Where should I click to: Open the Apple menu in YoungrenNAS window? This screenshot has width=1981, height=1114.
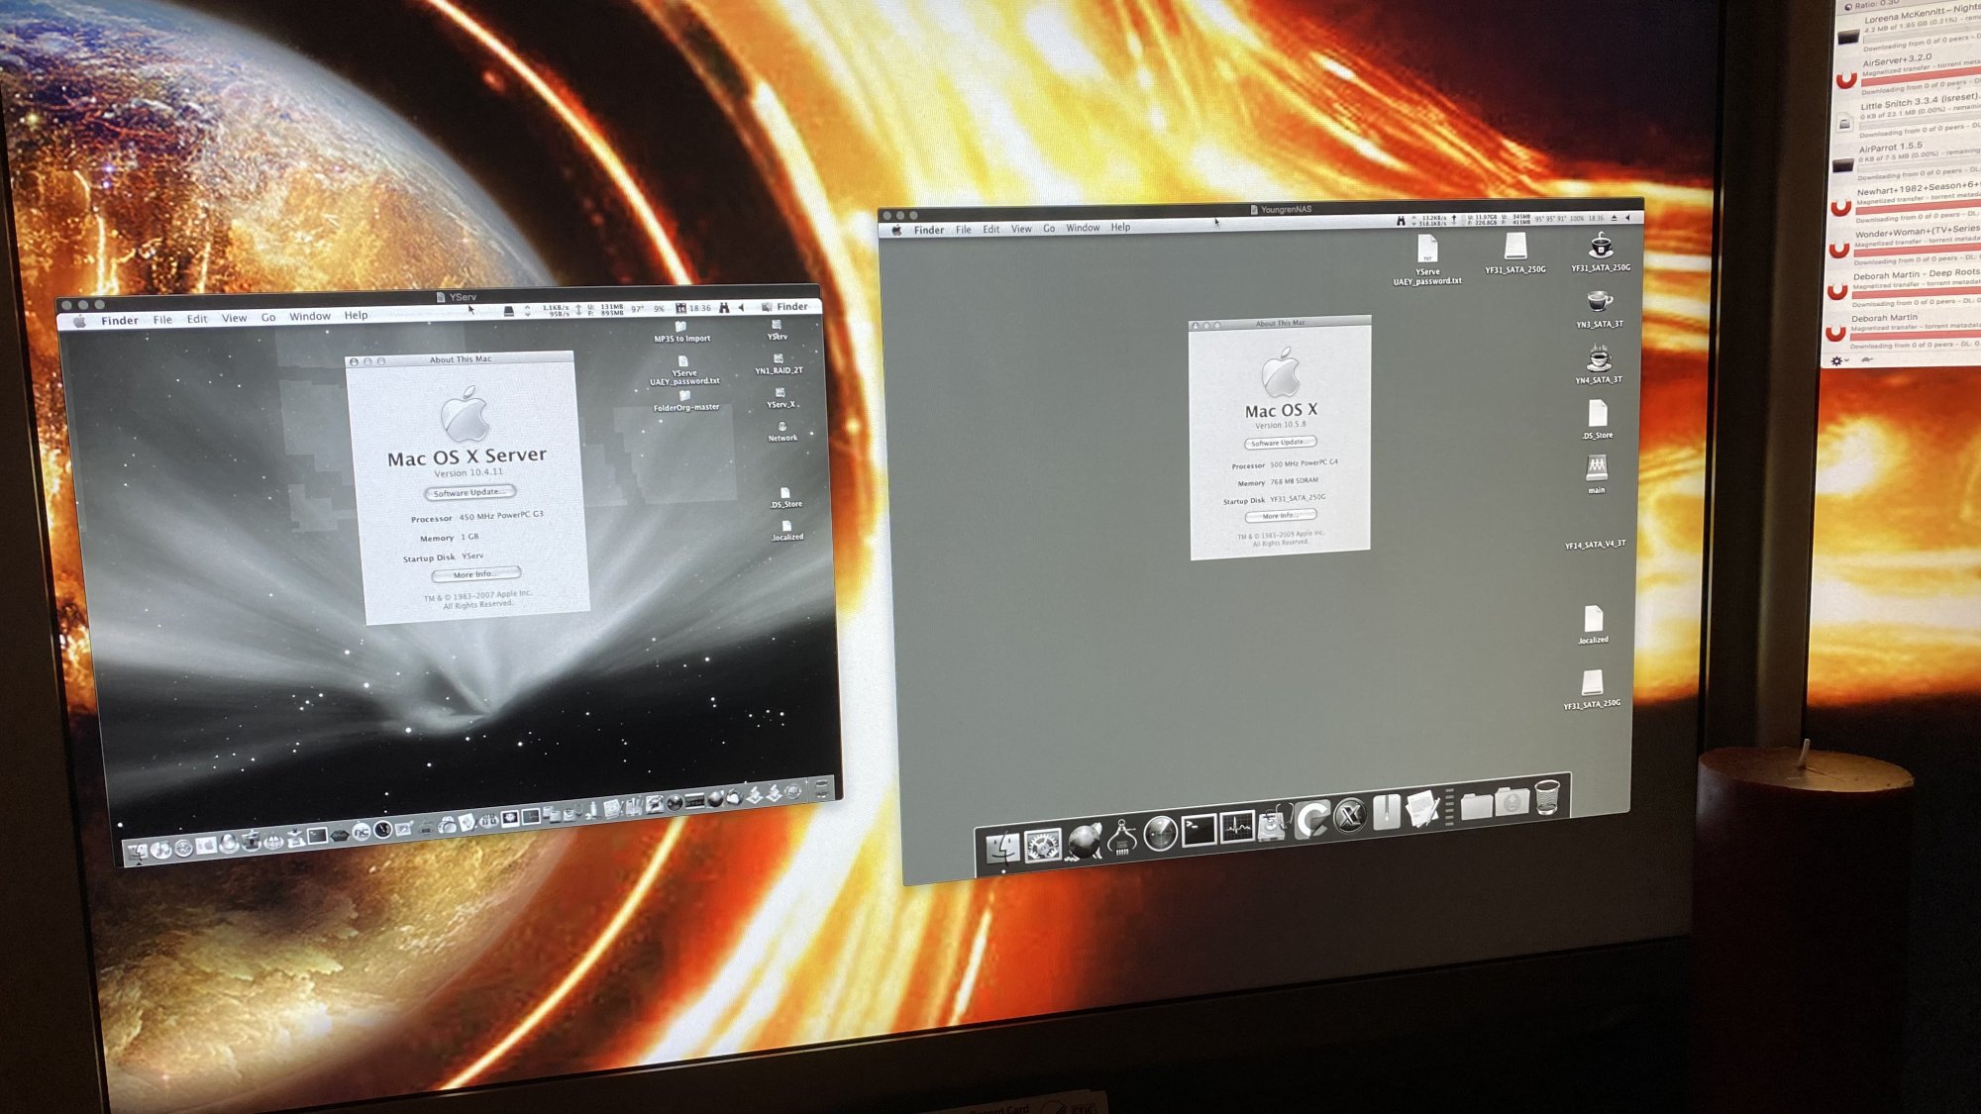click(896, 230)
